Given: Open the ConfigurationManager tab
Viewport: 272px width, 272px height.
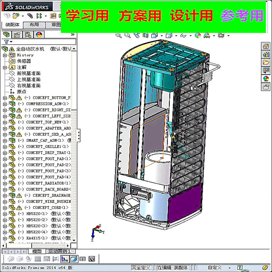Looking at the screenshot, I should click(x=28, y=35).
